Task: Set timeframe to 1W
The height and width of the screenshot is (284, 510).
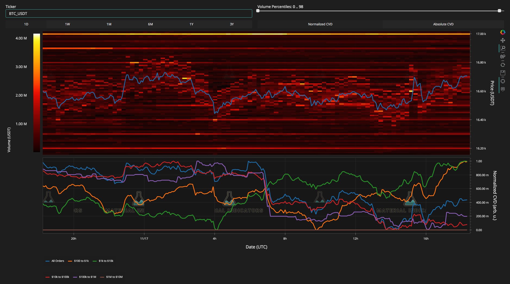Action: coord(68,24)
